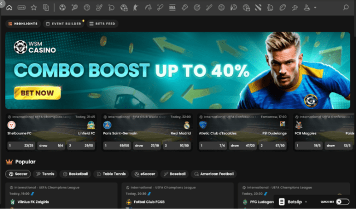
Task: Select American Football in Popular filters
Action: click(x=214, y=174)
